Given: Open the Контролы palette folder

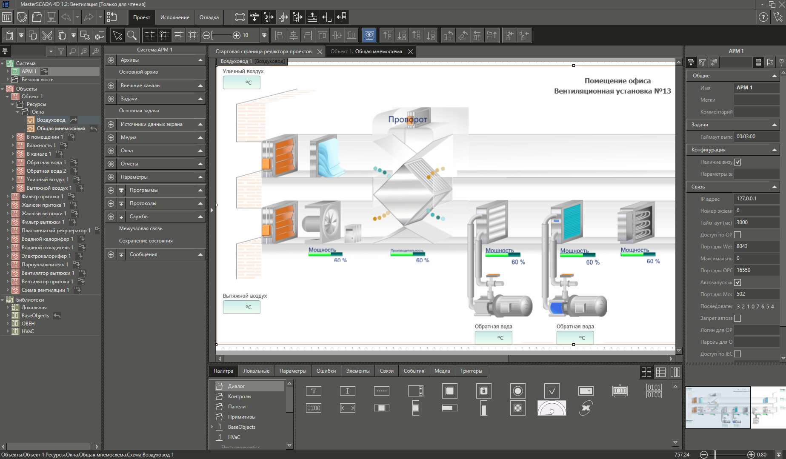Looking at the screenshot, I should click(239, 396).
